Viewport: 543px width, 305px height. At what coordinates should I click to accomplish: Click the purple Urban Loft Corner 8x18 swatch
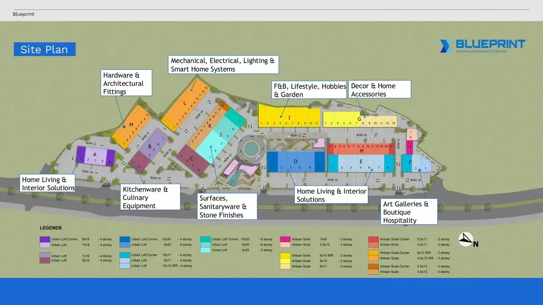[44, 239]
